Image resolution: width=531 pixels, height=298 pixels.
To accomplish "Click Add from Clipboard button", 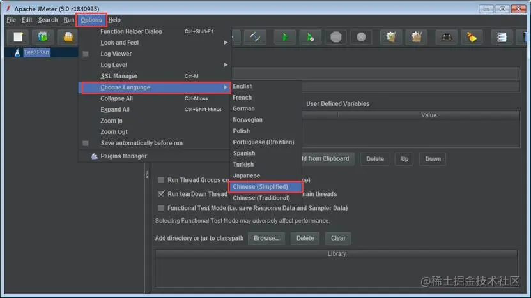I will [x=327, y=159].
